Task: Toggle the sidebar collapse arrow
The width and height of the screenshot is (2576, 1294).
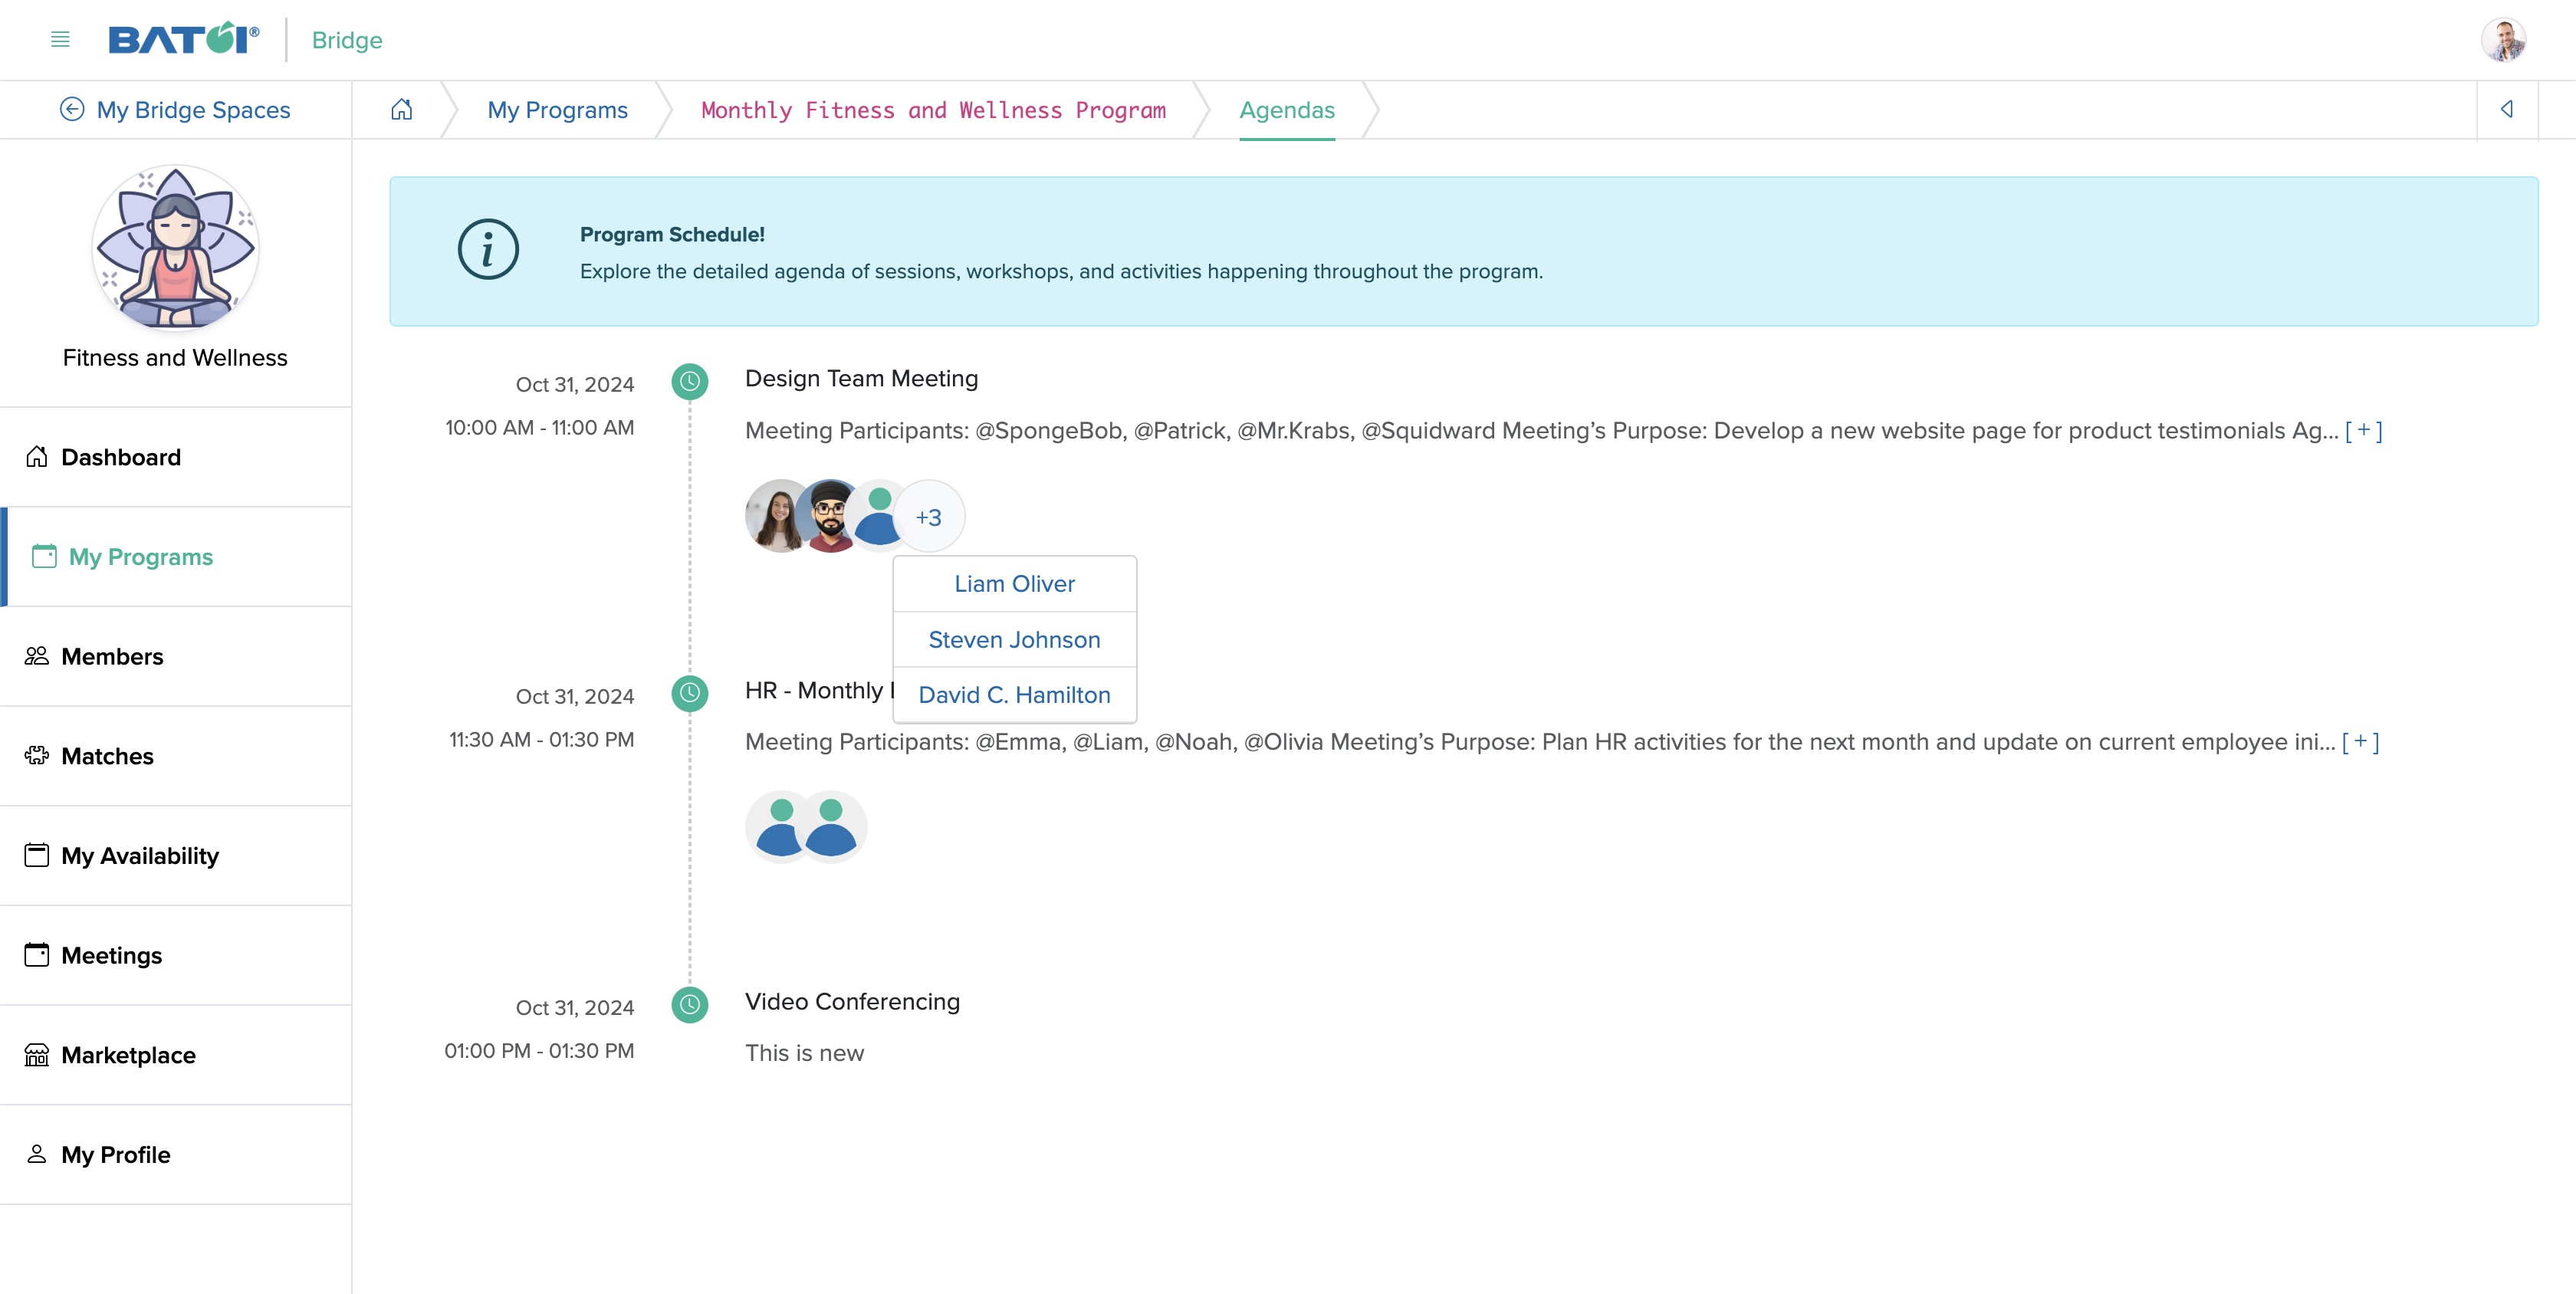Action: coord(2507,109)
